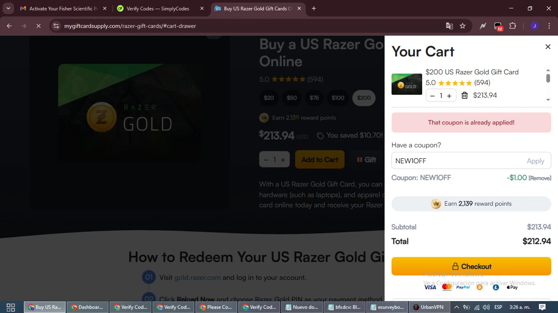This screenshot has height=313, width=558.
Task: Open the notifications center
Action: pos(542,307)
